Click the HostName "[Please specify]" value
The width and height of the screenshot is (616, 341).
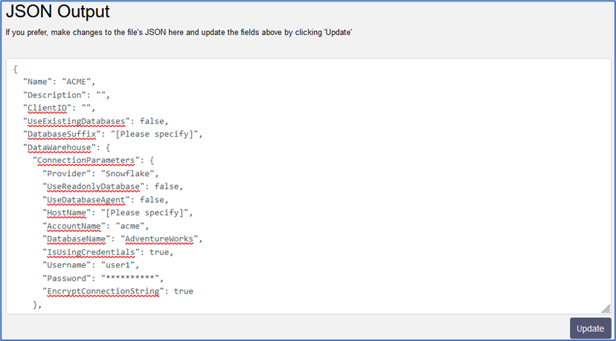click(152, 213)
